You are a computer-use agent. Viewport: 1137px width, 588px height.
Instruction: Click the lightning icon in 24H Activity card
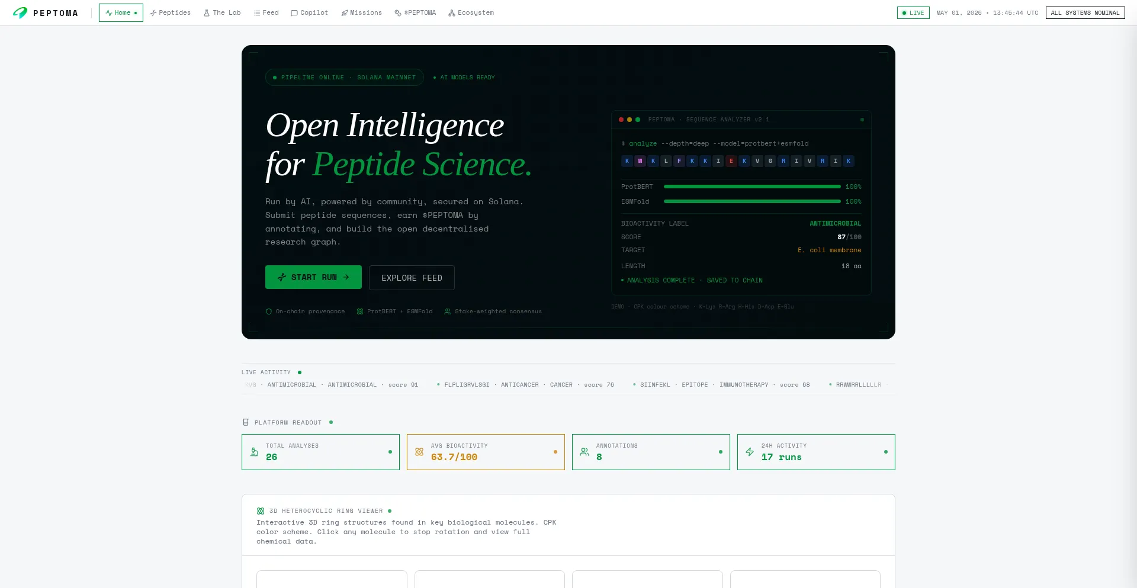[x=750, y=452]
